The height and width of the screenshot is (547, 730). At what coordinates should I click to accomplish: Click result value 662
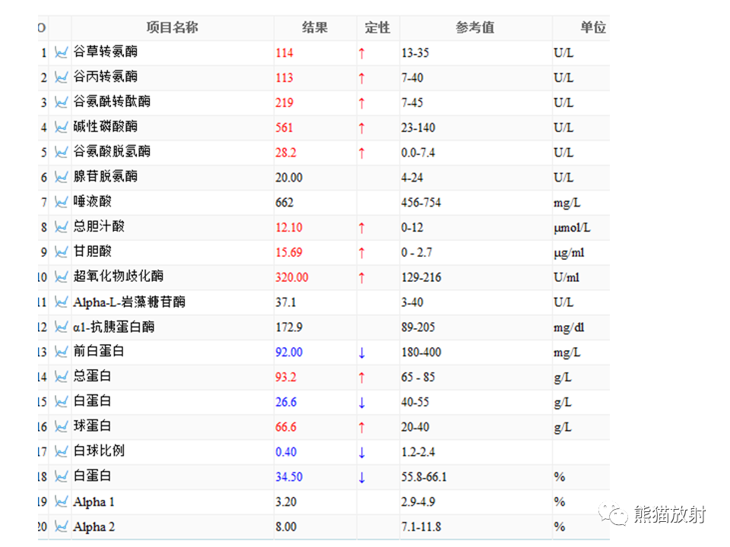click(x=284, y=202)
